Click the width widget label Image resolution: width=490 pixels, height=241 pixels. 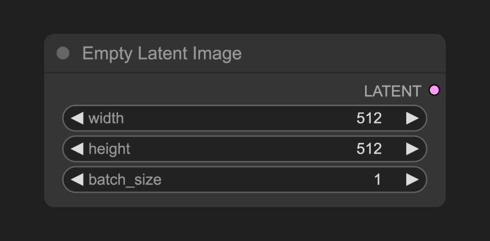[106, 118]
